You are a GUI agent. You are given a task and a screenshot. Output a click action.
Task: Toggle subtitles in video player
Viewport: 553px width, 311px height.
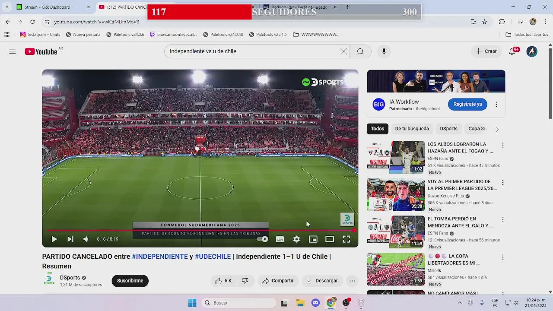280,239
